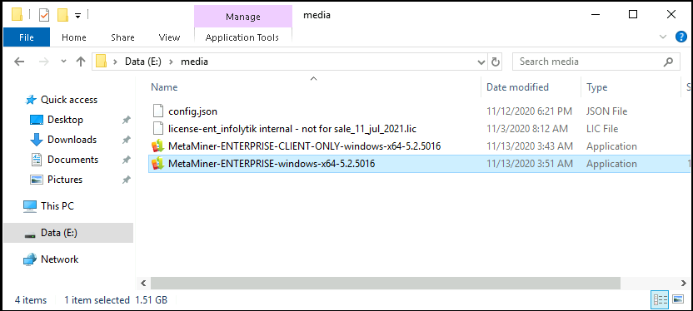The width and height of the screenshot is (693, 311).
Task: Click the Back navigation arrow
Action: (19, 62)
